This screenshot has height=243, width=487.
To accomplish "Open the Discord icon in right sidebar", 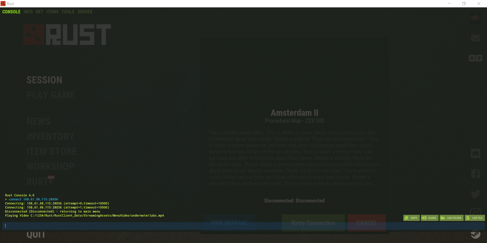I will (475, 154).
